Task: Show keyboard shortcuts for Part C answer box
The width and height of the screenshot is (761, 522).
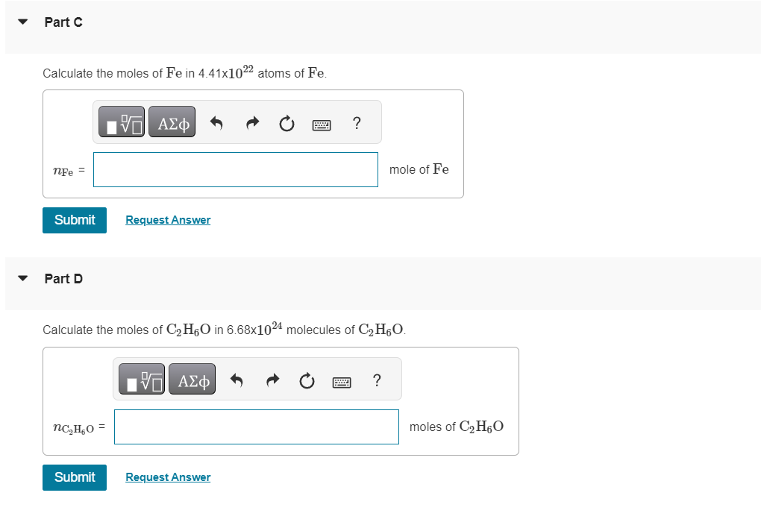Action: pos(322,124)
